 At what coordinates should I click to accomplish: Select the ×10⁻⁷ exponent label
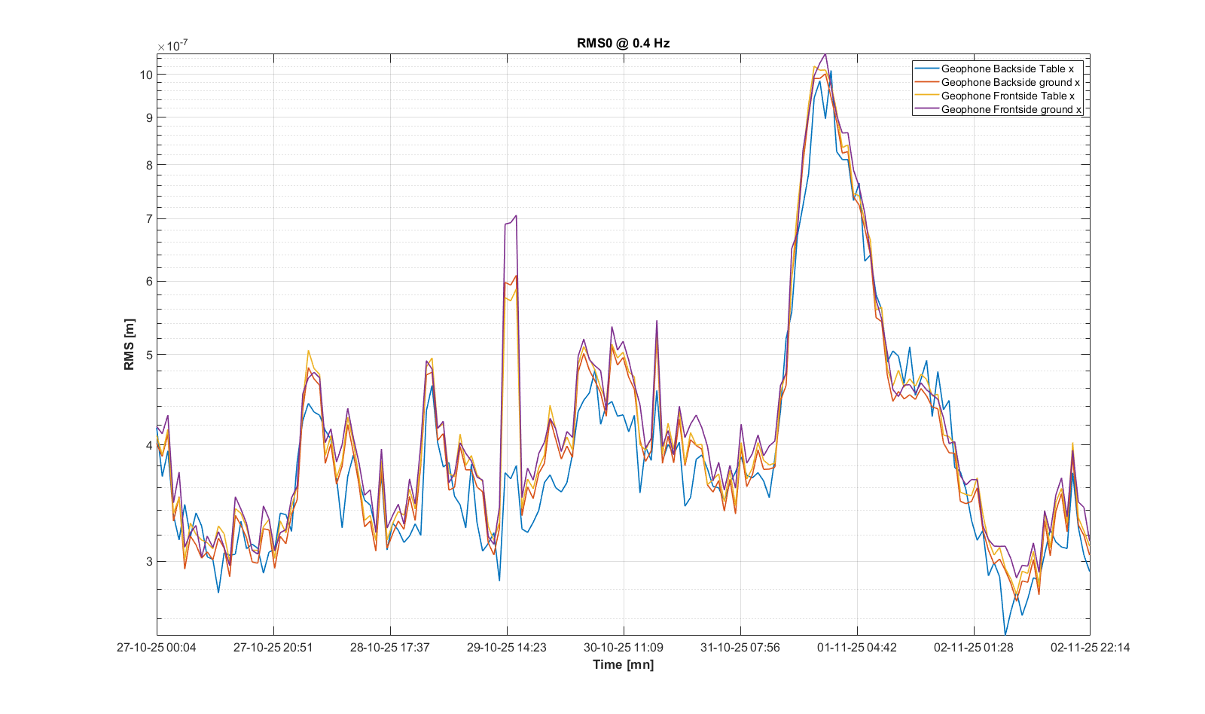[172, 46]
